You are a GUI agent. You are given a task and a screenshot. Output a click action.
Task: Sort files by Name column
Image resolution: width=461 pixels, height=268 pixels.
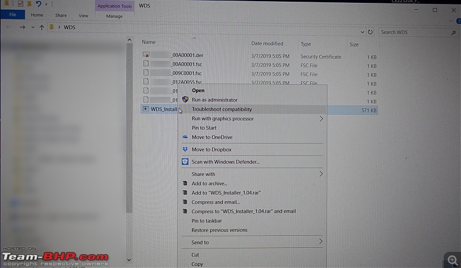pyautogui.click(x=149, y=42)
